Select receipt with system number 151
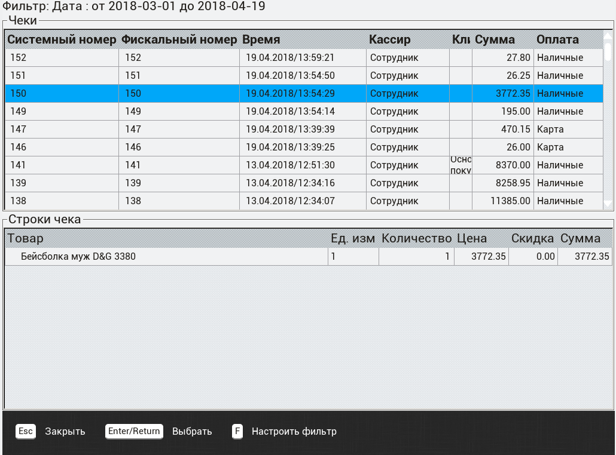 point(304,76)
